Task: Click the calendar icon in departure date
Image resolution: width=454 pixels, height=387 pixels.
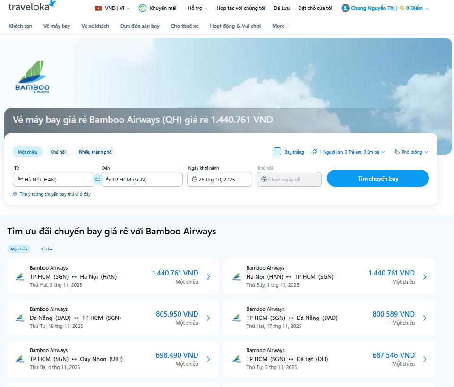Action: point(194,180)
